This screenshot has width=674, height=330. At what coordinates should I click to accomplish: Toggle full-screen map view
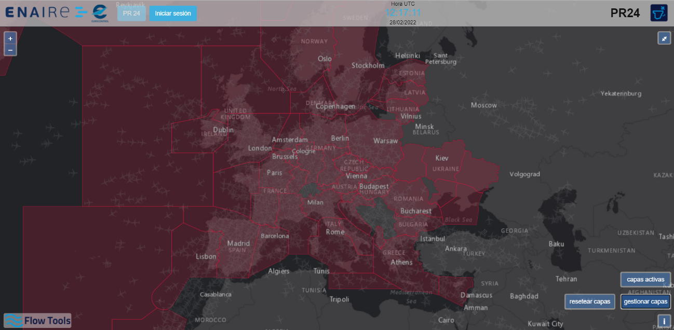pyautogui.click(x=664, y=38)
